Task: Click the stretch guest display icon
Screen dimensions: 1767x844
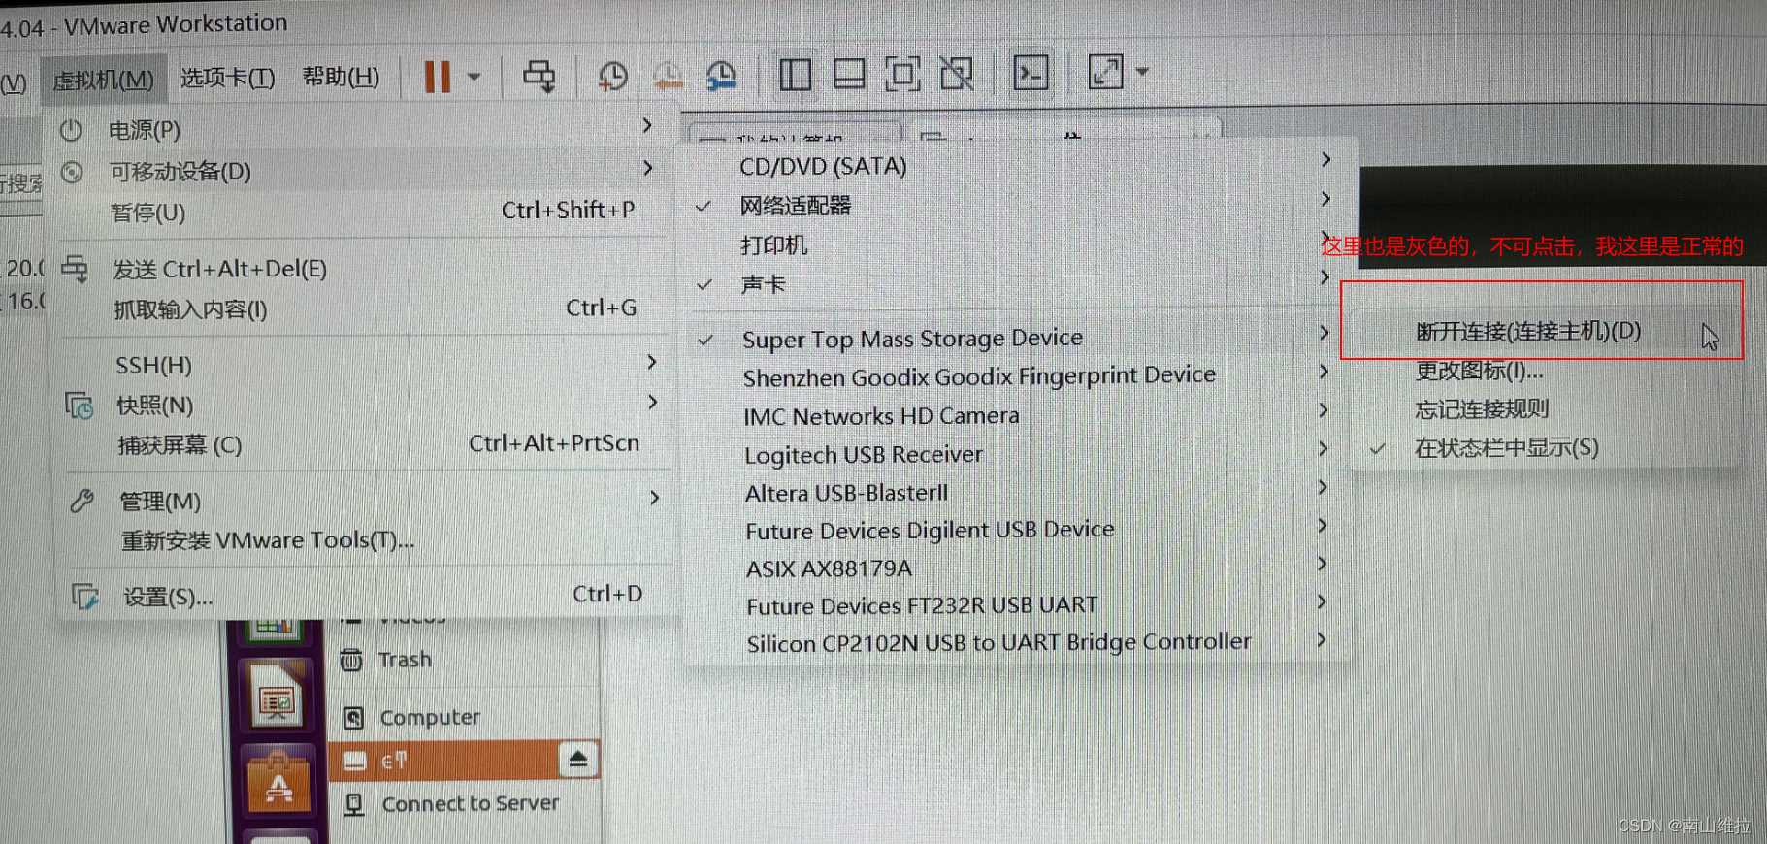Action: [x=1105, y=72]
